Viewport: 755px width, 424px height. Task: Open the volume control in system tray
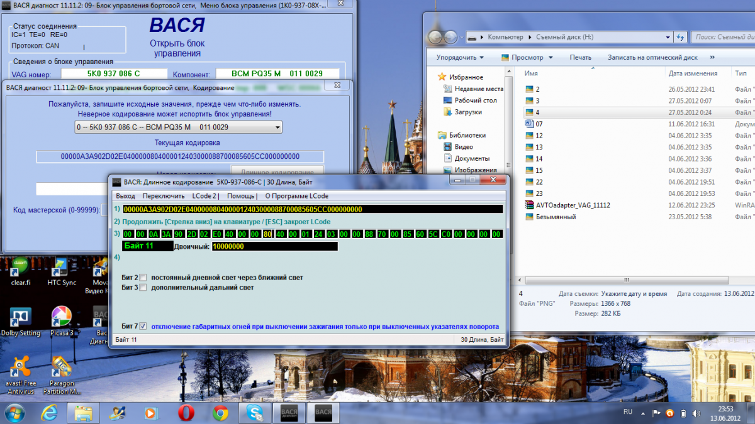click(696, 413)
